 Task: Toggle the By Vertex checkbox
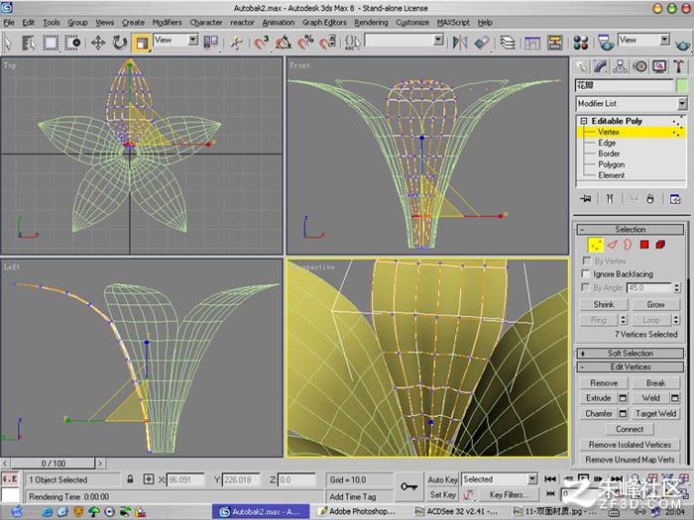coord(586,260)
